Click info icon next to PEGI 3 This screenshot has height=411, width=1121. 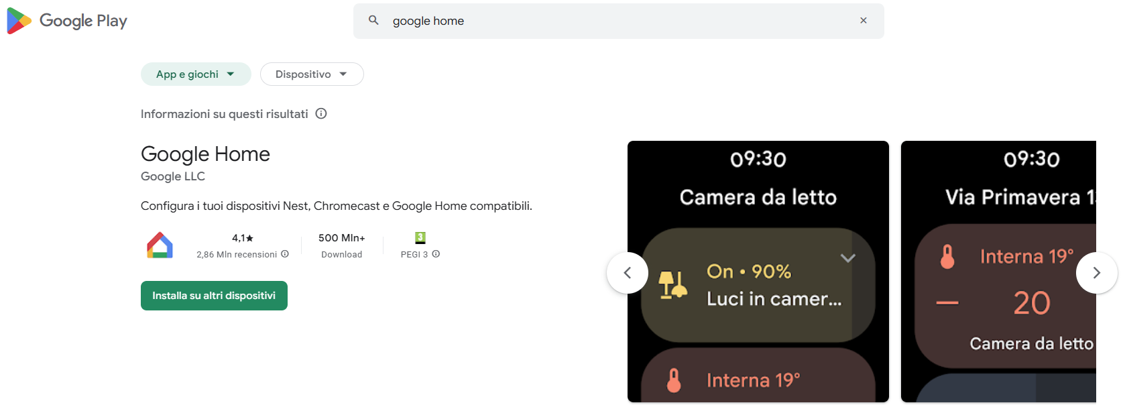tap(436, 254)
